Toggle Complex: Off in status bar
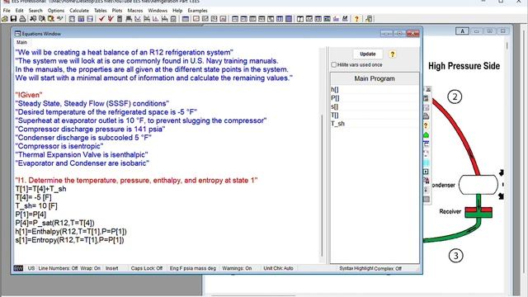The image size is (528, 297). click(x=388, y=268)
